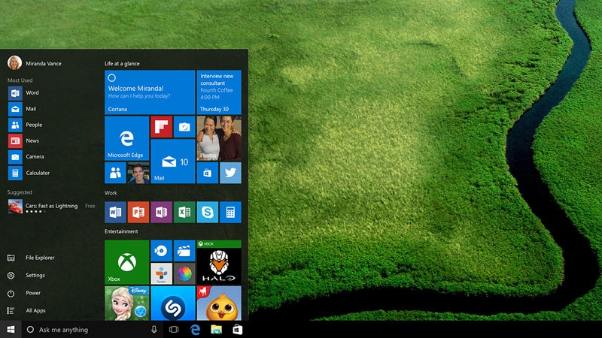Viewport: 602px width, 338px height.
Task: Open the Photos tile
Action: [x=219, y=138]
